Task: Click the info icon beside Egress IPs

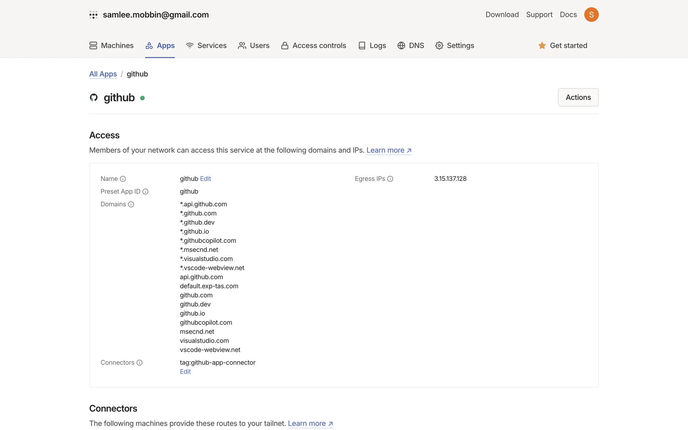Action: pyautogui.click(x=390, y=179)
